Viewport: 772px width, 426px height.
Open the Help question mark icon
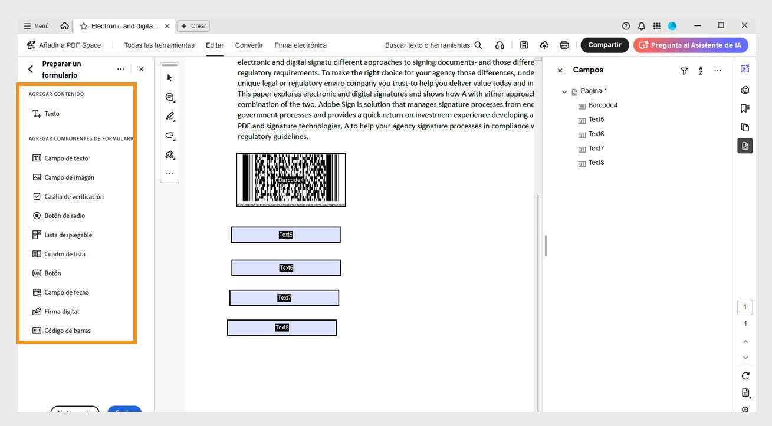pyautogui.click(x=626, y=26)
